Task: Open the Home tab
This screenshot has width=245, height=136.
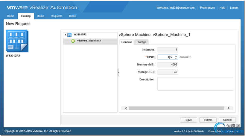Action: 11,16
